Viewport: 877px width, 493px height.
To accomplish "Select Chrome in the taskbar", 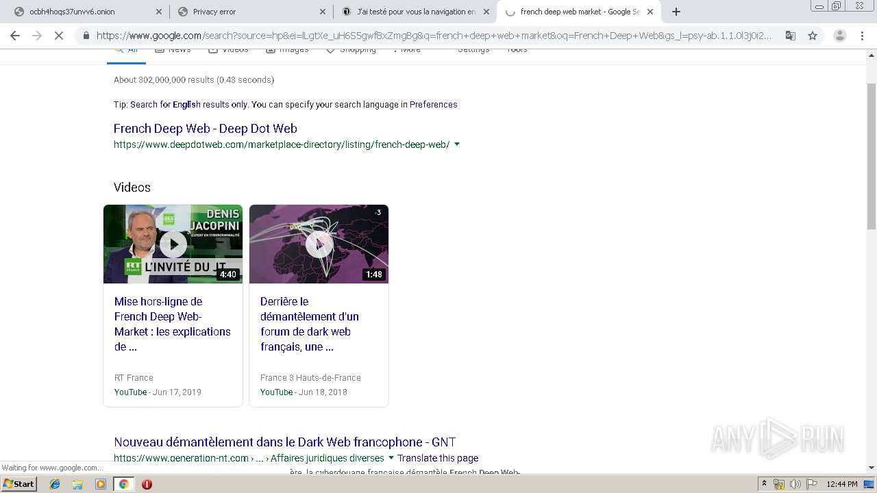I will pos(123,484).
